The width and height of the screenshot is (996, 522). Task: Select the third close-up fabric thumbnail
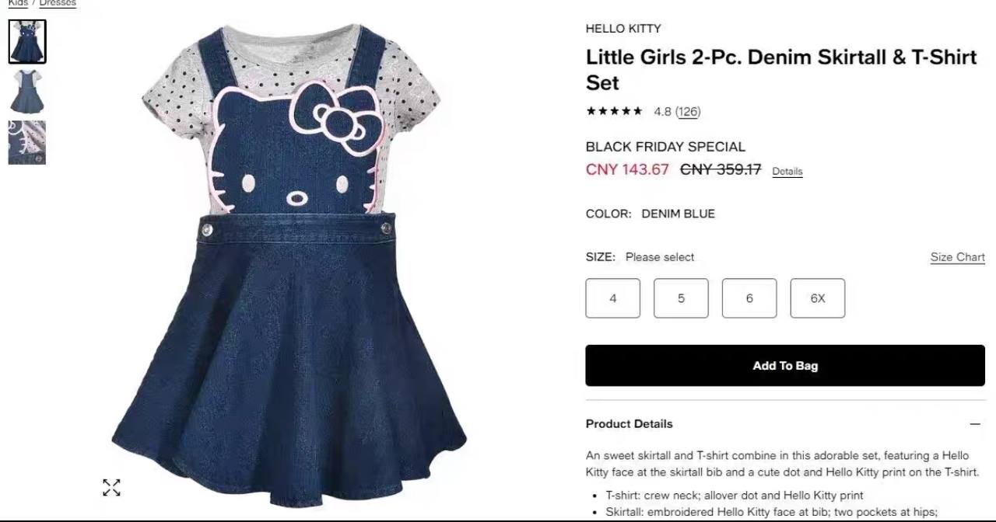(x=27, y=142)
